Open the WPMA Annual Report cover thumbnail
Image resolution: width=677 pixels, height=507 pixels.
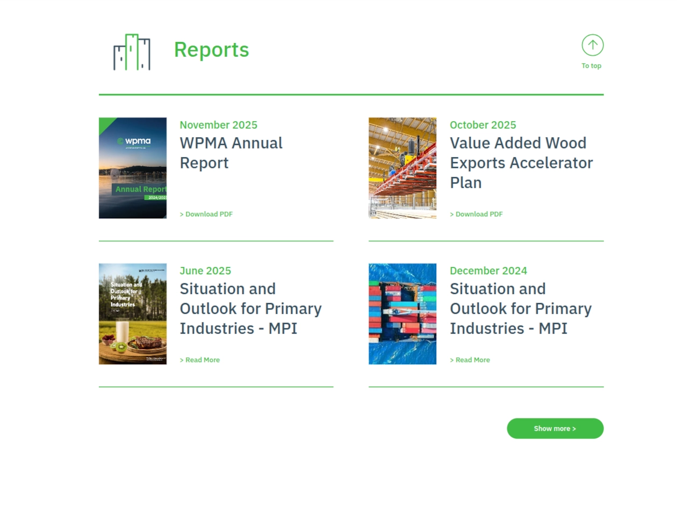(133, 167)
